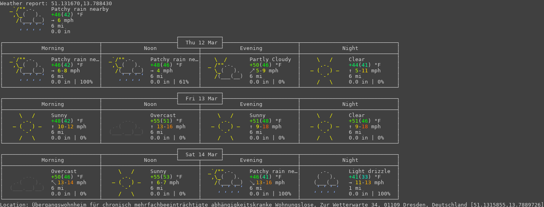Viewport: 544px width, 207px height.
Task: Click the Night column header under Thursday
Action: 350,48
